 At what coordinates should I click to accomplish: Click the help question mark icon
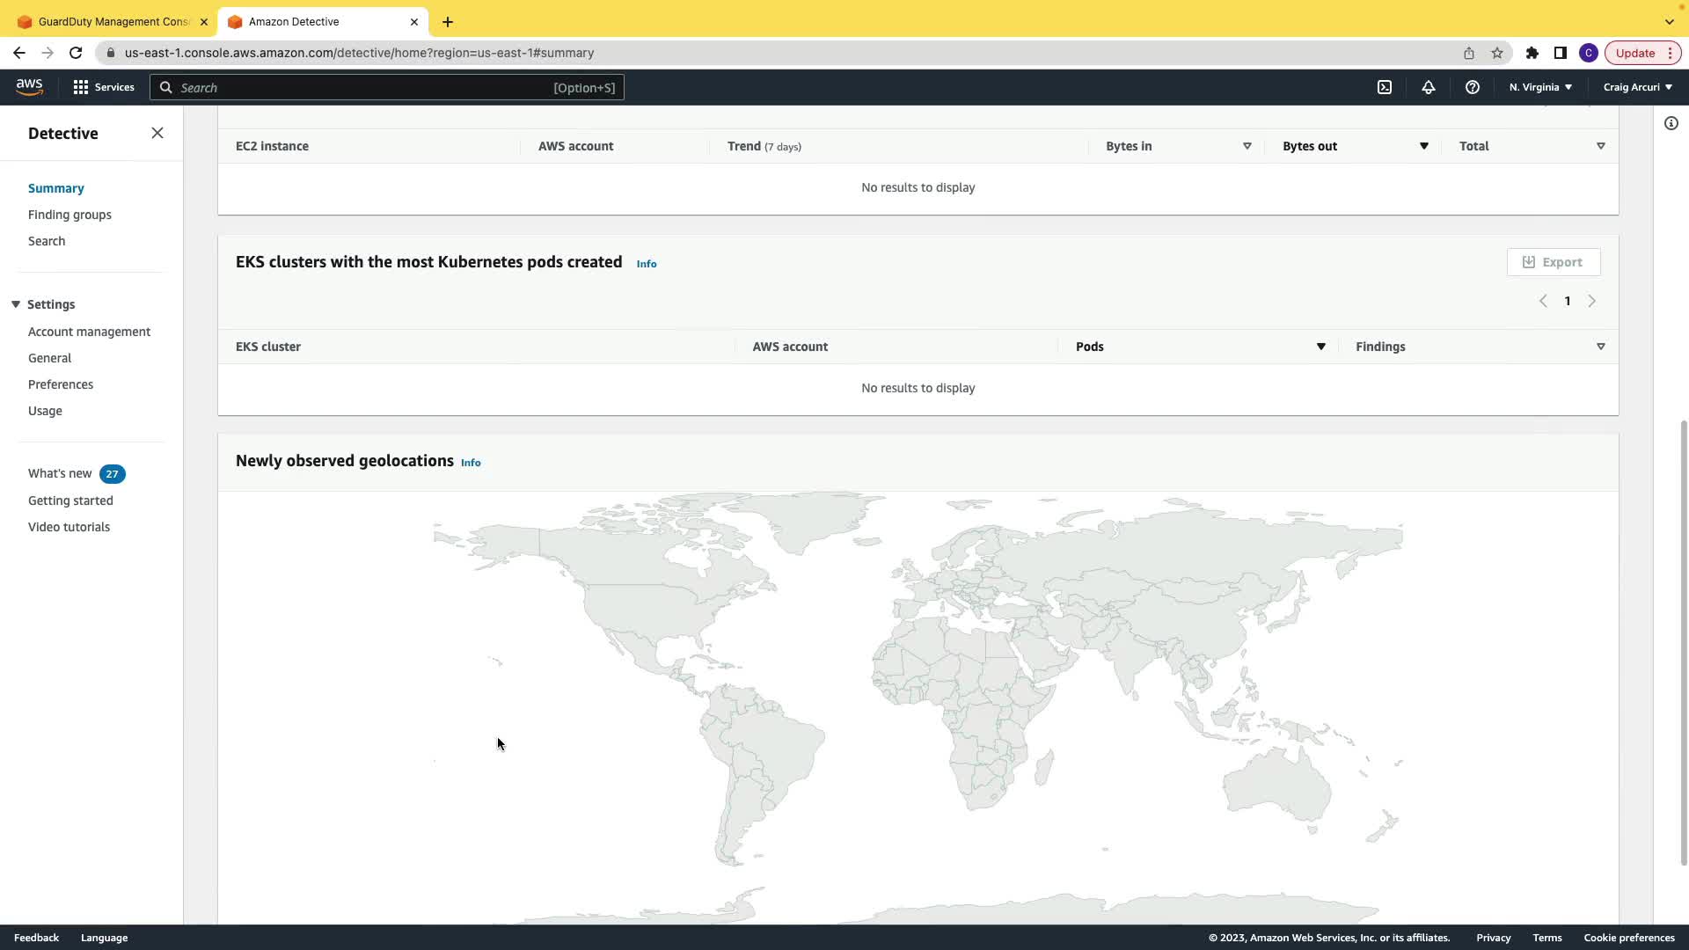click(x=1473, y=87)
